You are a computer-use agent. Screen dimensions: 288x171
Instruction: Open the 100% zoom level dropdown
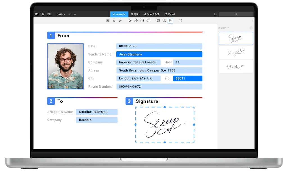click(61, 14)
